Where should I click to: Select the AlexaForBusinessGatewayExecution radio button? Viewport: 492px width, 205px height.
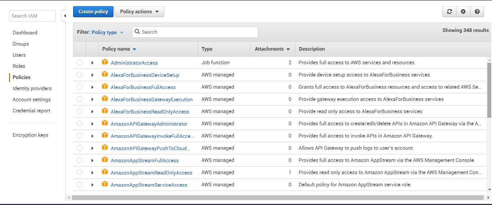tap(80, 99)
